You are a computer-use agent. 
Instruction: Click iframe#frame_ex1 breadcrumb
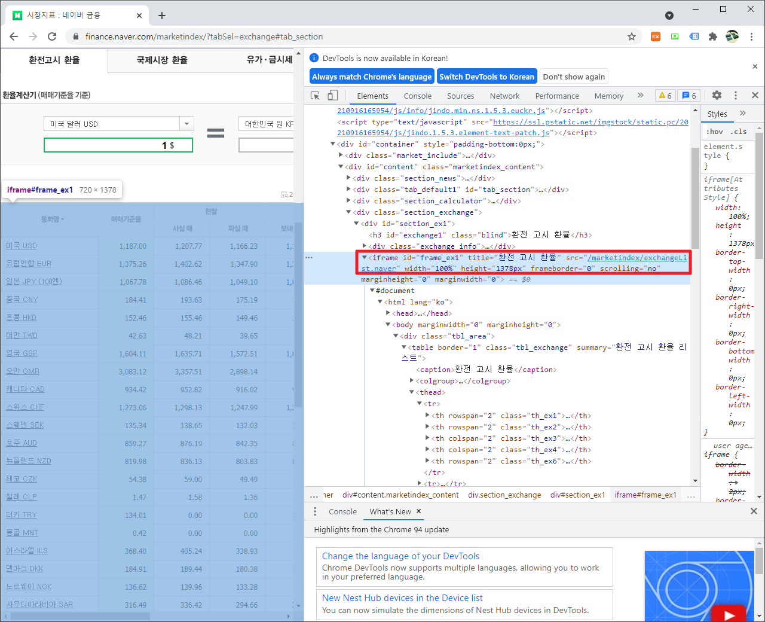(x=645, y=495)
